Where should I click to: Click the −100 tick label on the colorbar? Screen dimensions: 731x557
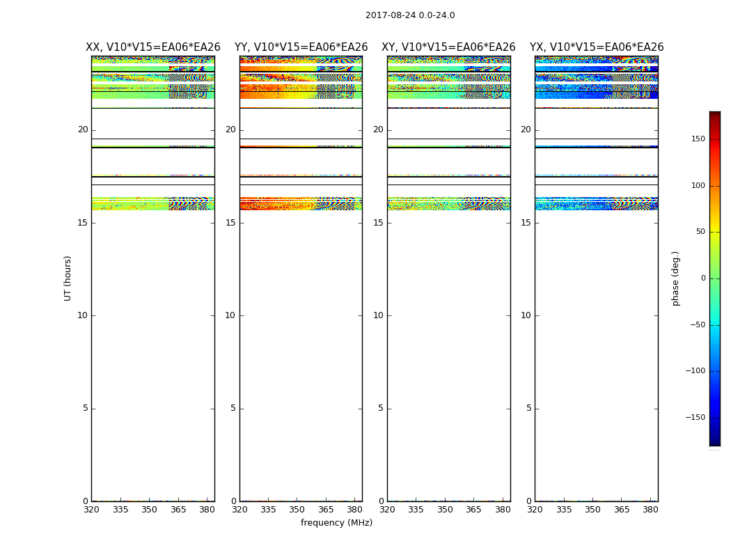point(696,371)
